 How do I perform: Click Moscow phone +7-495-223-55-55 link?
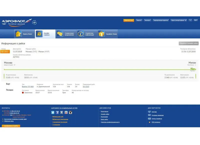coord(15,111)
